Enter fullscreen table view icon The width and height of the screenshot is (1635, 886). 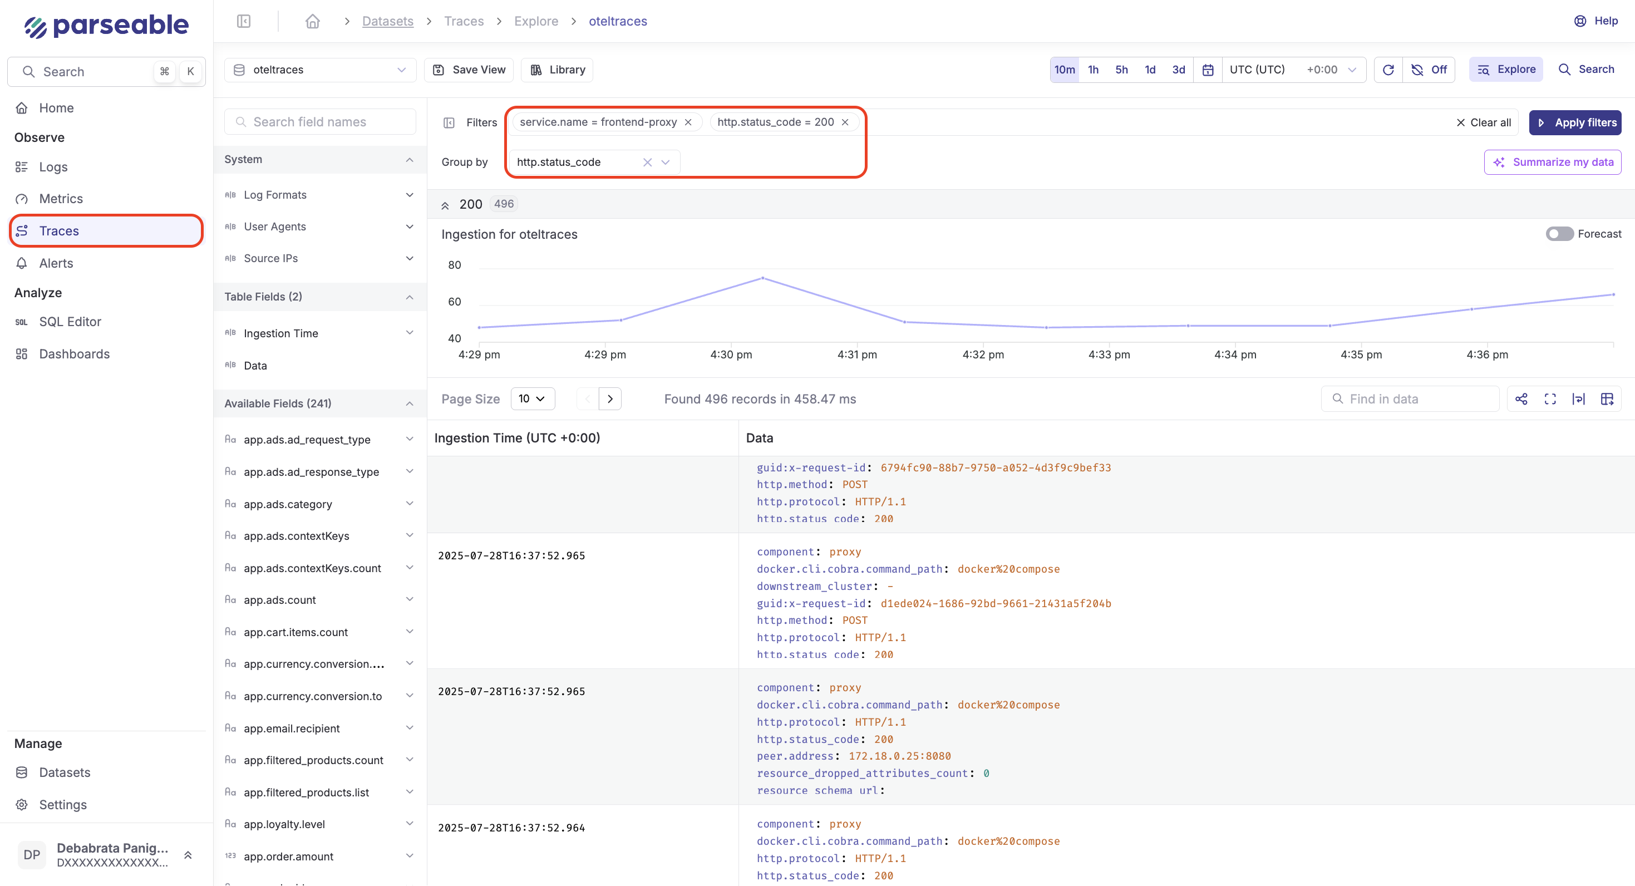(1550, 398)
